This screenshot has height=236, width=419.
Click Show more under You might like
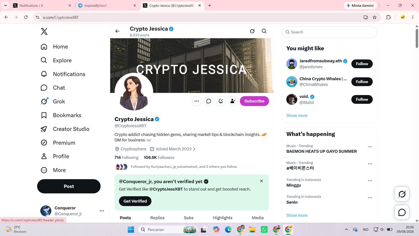tap(297, 116)
